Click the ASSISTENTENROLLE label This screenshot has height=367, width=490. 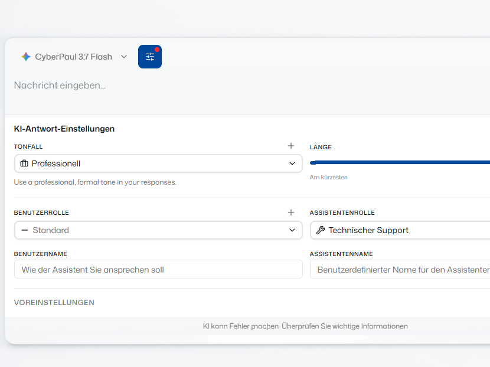pos(342,212)
